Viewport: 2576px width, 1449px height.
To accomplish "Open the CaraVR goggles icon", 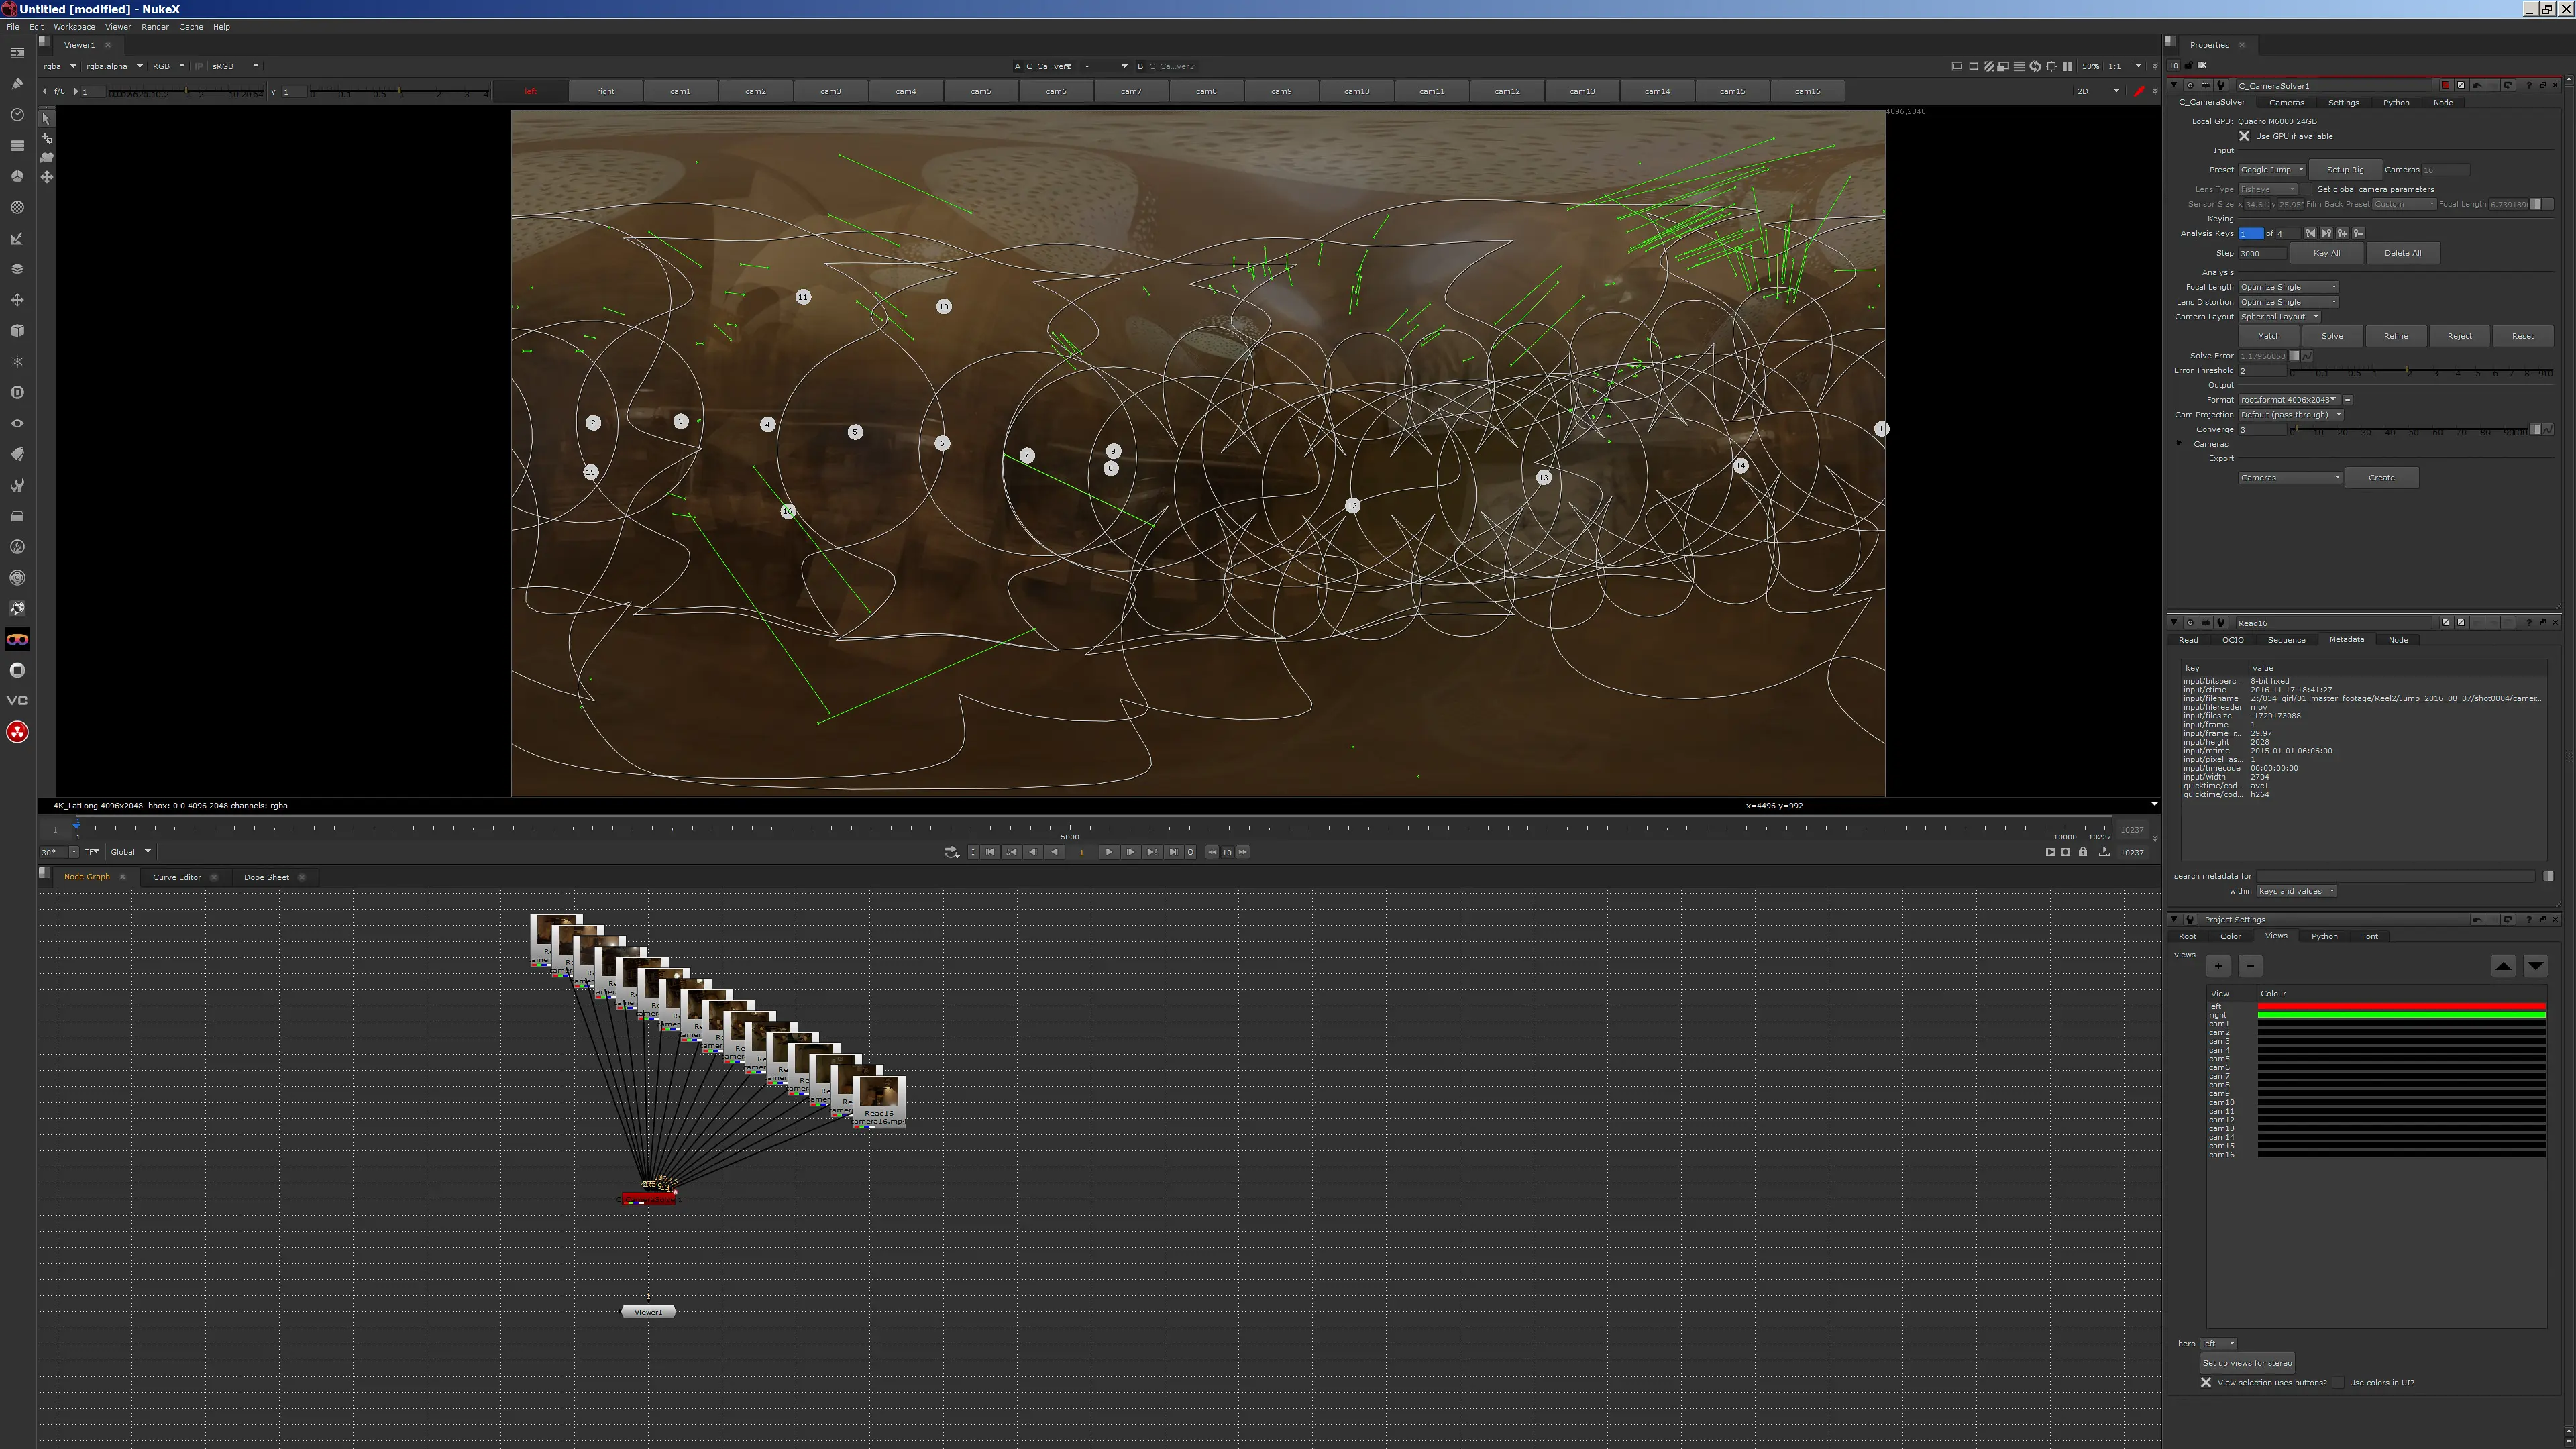I will (17, 639).
